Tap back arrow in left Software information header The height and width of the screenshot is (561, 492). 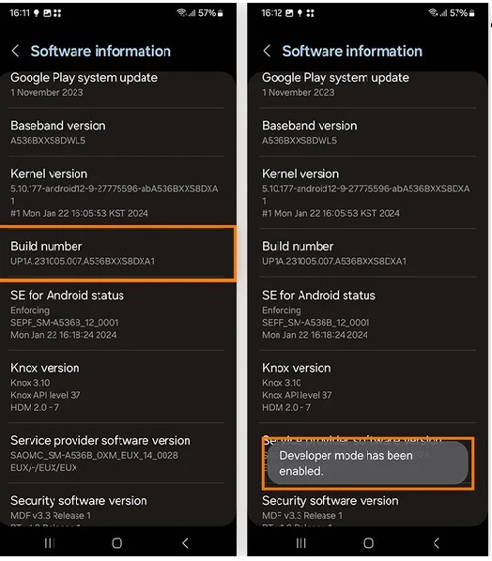click(15, 52)
